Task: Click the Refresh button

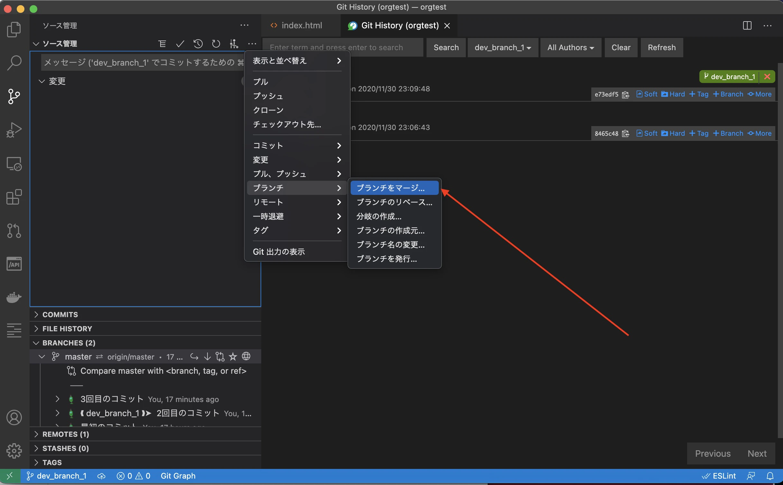Action: coord(661,48)
